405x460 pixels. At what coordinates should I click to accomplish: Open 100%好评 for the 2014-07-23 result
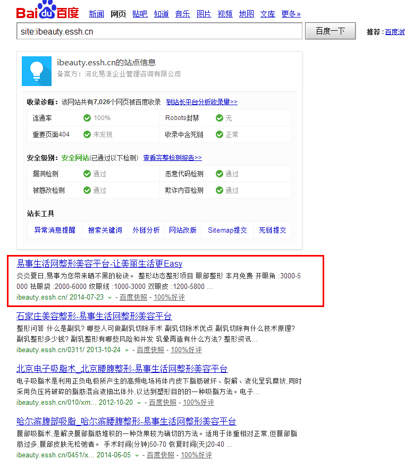click(170, 297)
